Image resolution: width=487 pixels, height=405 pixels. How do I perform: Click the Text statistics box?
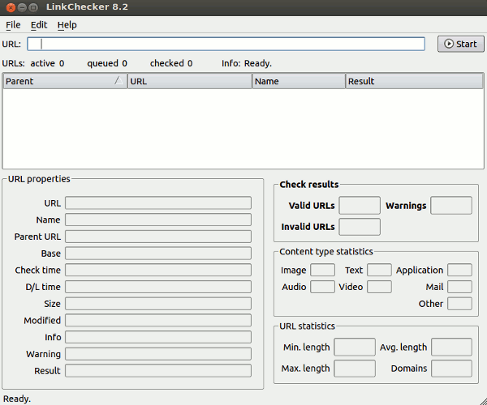coord(379,270)
